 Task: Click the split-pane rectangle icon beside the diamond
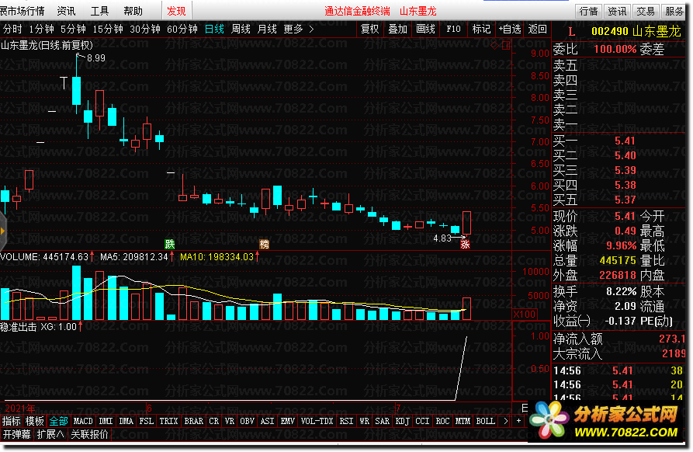click(506, 45)
